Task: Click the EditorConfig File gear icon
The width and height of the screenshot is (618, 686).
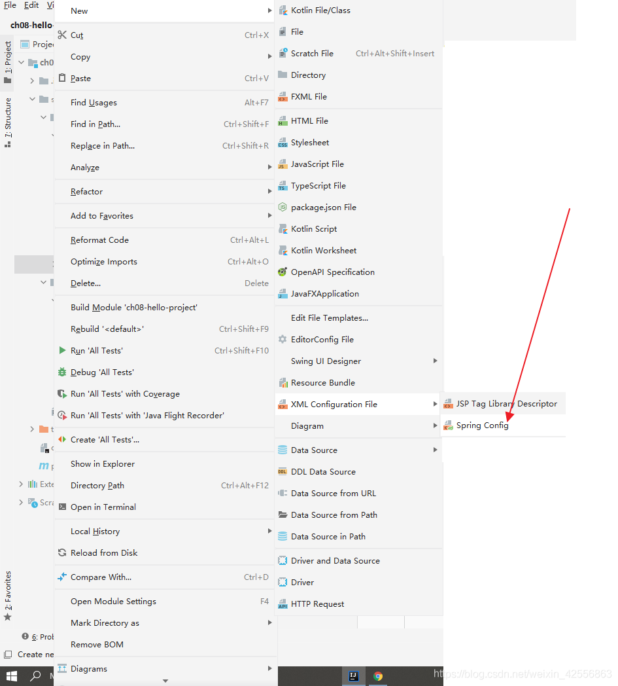Action: point(283,339)
